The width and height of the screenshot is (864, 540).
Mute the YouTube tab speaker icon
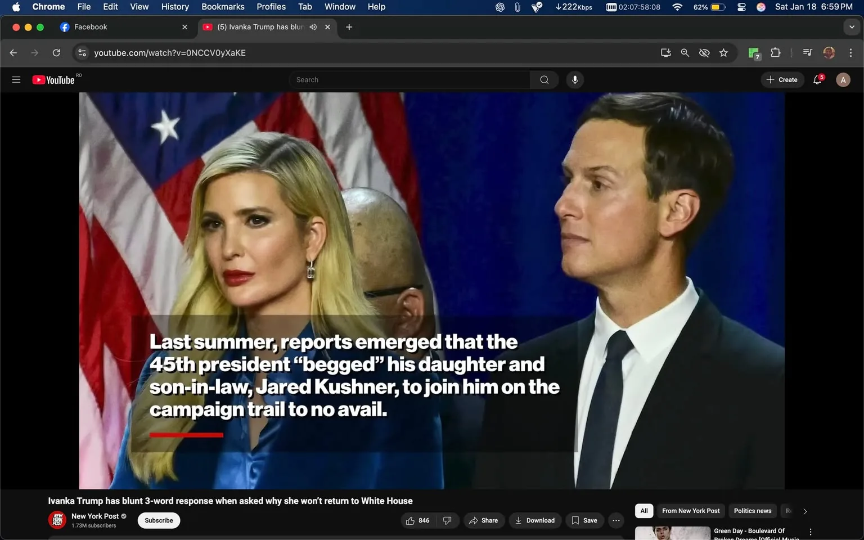pos(313,26)
